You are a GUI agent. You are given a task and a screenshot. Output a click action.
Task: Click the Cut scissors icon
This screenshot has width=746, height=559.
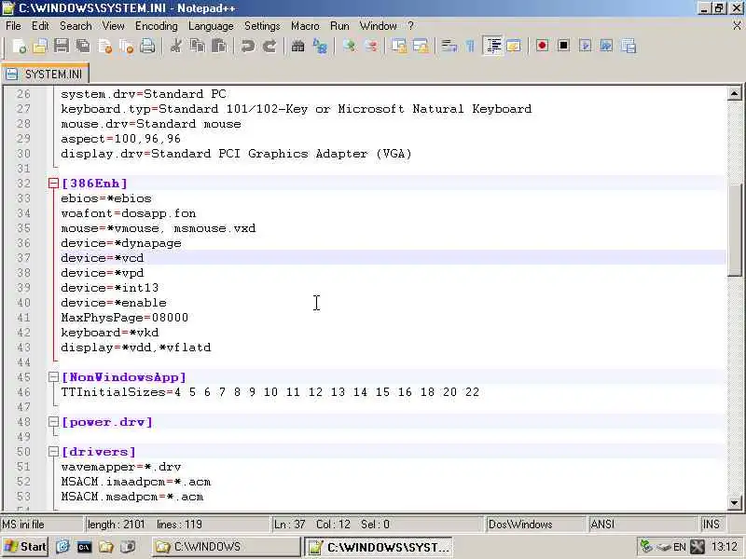click(176, 46)
